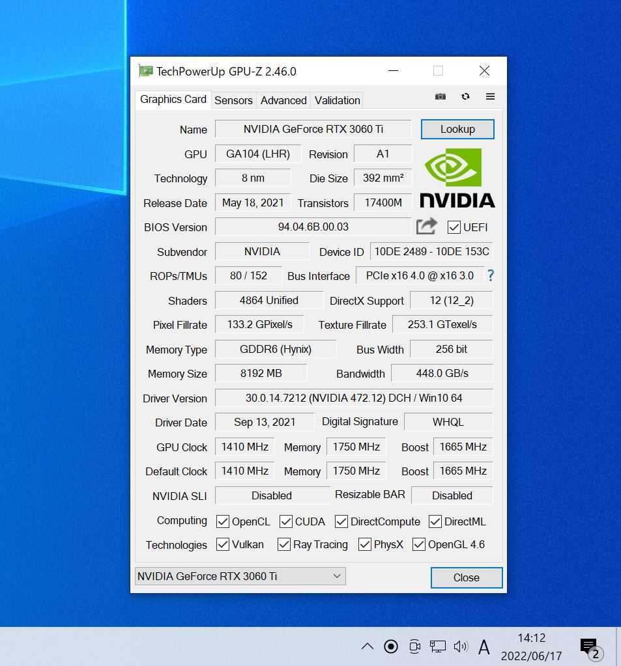Toggle the OpenGL 4.6 checkbox

(419, 544)
